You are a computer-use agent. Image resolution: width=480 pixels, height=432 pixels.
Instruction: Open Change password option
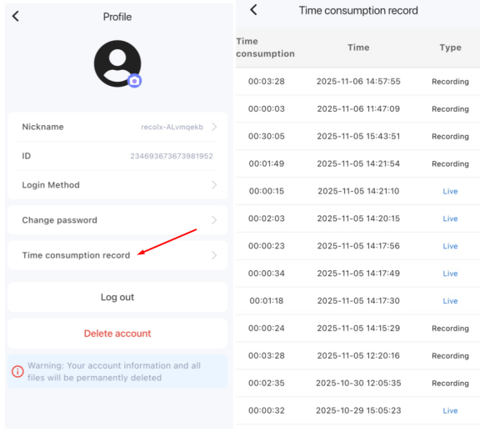117,220
